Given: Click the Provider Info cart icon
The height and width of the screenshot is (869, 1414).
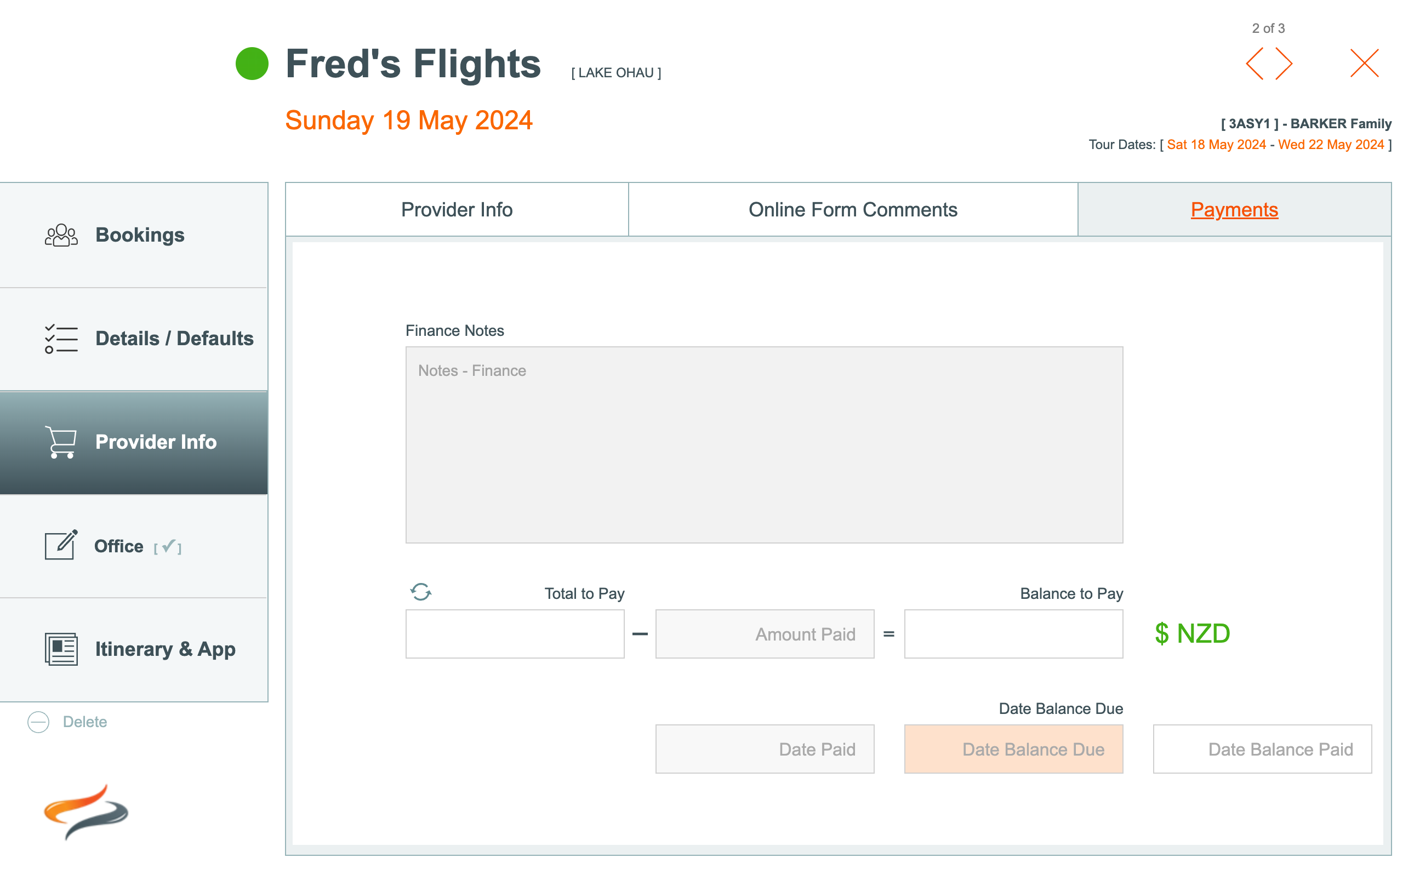Looking at the screenshot, I should (x=61, y=442).
